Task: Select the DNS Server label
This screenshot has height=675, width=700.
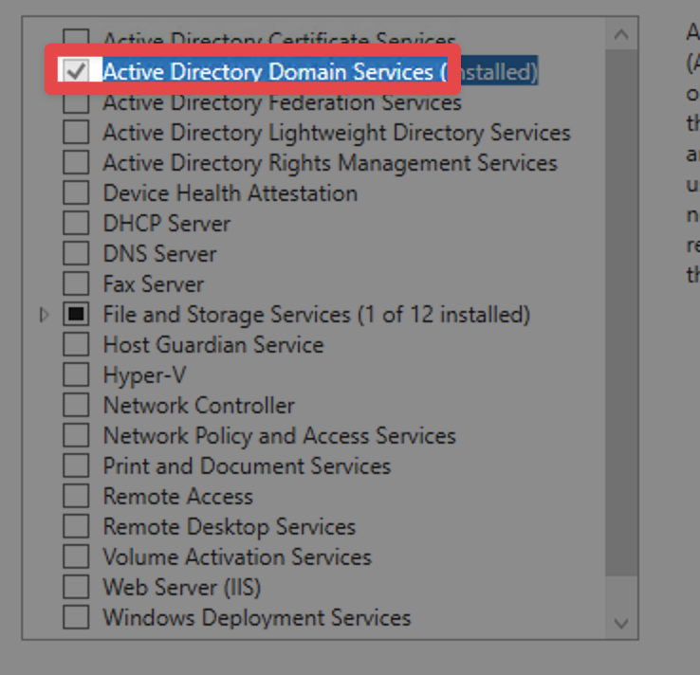Action: (x=159, y=254)
